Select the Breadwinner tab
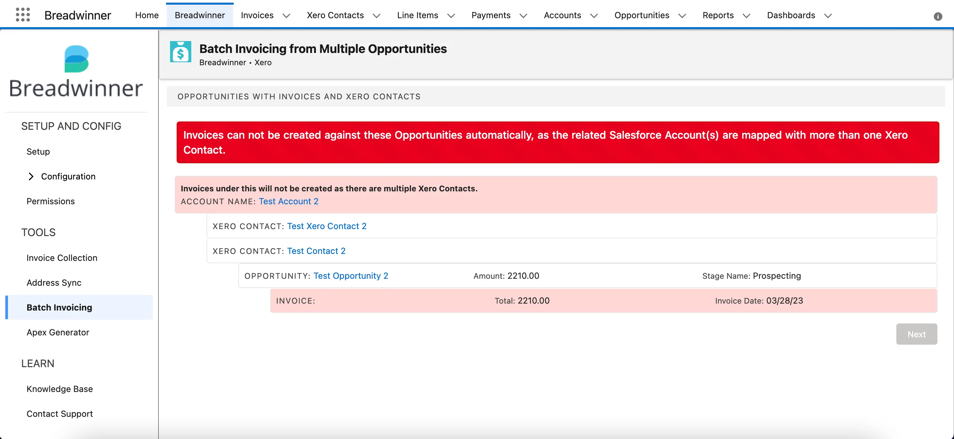The height and width of the screenshot is (439, 954). (200, 15)
